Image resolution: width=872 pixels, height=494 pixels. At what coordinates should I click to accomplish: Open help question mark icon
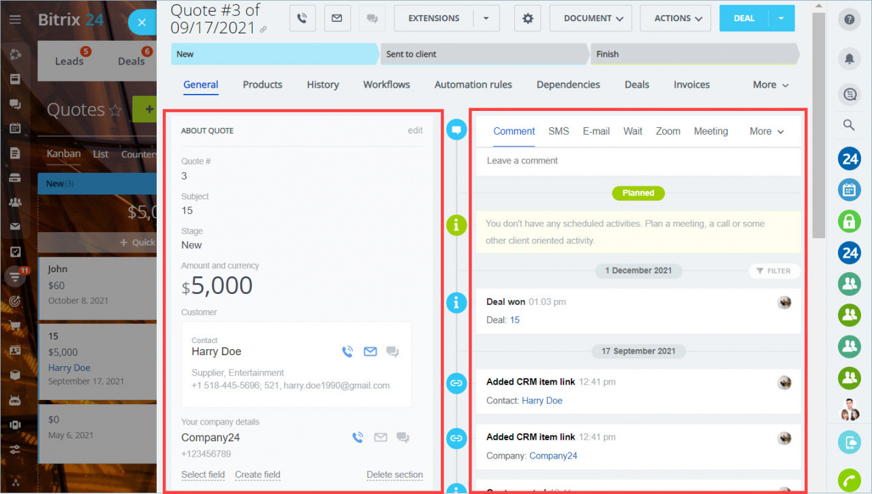[x=849, y=19]
